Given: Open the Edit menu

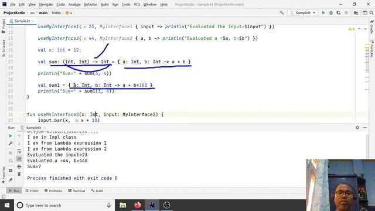Looking at the screenshot, I should pyautogui.click(x=22, y=4).
